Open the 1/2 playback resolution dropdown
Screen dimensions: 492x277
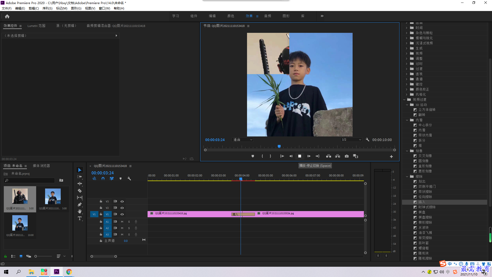click(351, 140)
